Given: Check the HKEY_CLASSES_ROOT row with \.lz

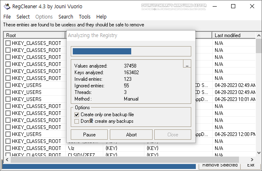Looking at the screenshot, I should (x=8, y=148).
